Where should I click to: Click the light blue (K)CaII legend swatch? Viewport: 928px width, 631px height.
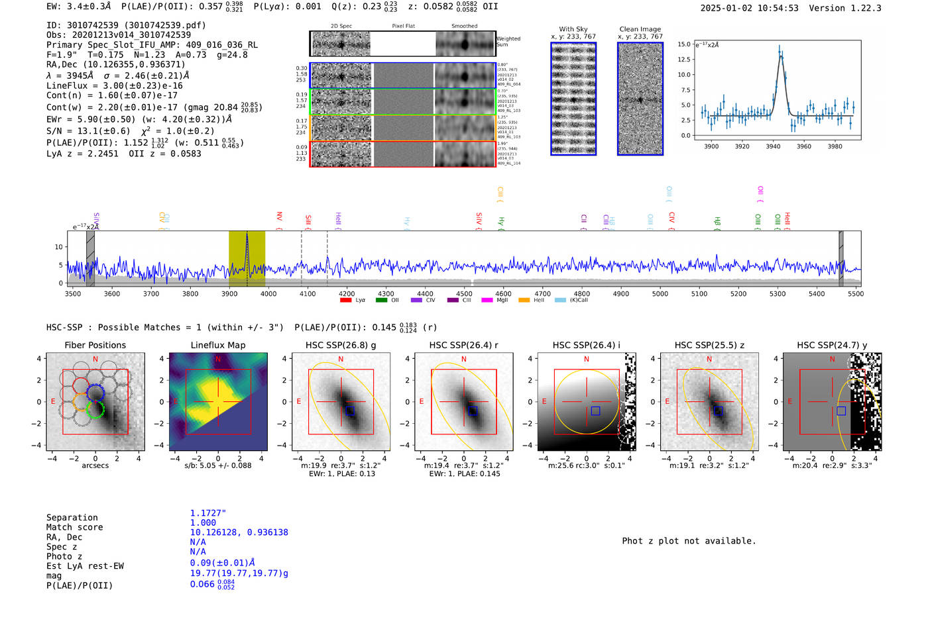(560, 300)
